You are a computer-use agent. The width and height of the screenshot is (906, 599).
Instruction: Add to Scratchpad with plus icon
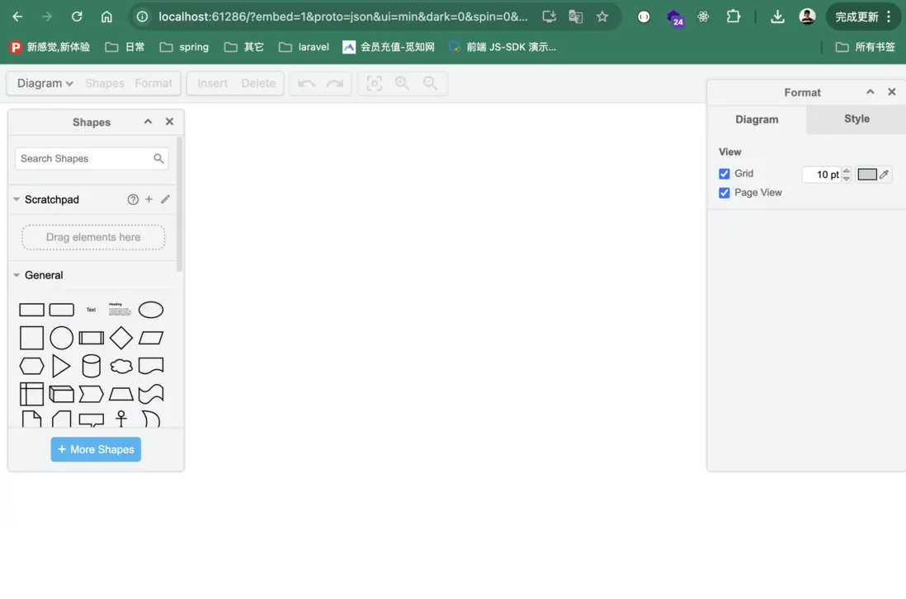149,199
